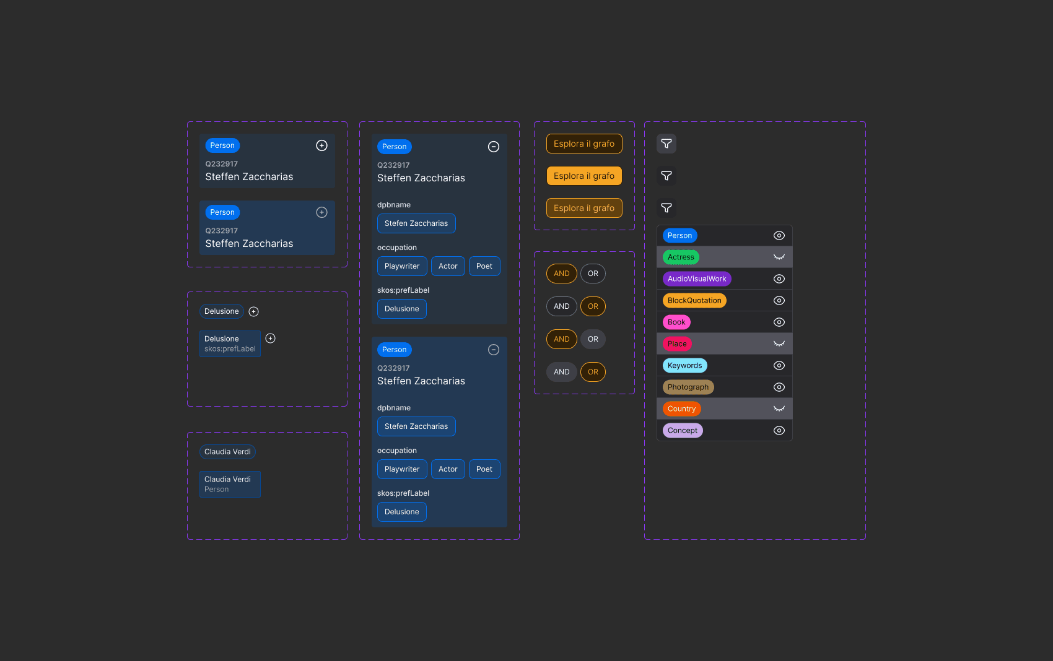The width and height of the screenshot is (1053, 661).
Task: Click Poet chip in upper expanded card
Action: coord(484,266)
